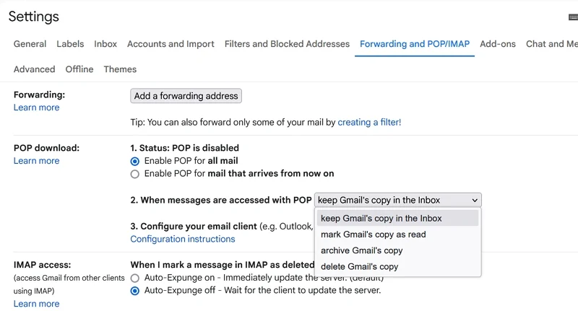Open the Offline settings tab

(x=79, y=69)
